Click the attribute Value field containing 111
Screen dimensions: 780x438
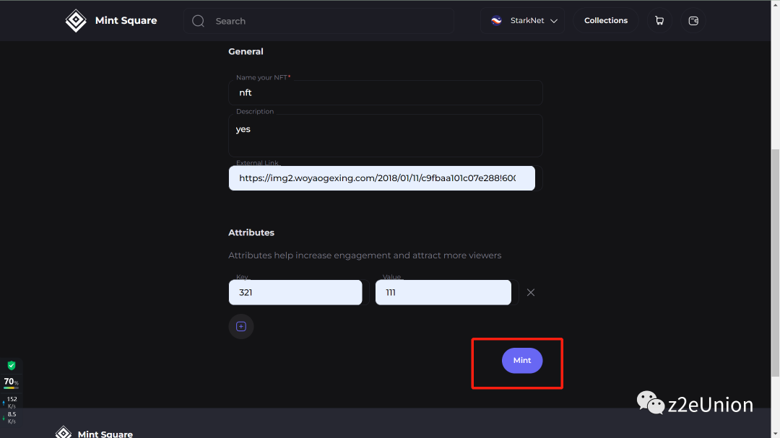pos(443,292)
